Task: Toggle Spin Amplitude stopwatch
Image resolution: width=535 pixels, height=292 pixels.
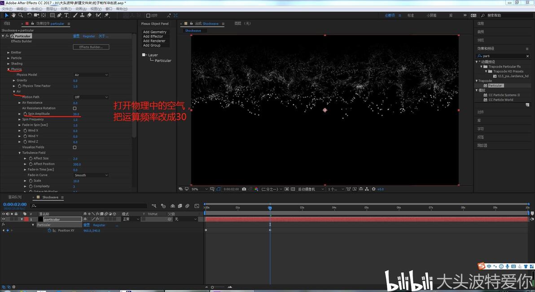Action: pyautogui.click(x=25, y=114)
